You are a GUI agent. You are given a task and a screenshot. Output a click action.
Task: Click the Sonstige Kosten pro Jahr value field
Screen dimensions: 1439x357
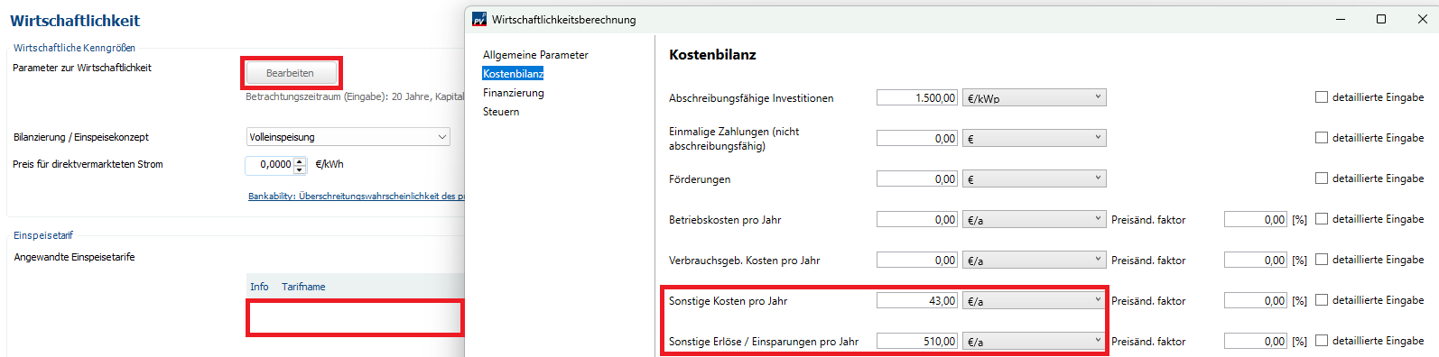(x=917, y=300)
